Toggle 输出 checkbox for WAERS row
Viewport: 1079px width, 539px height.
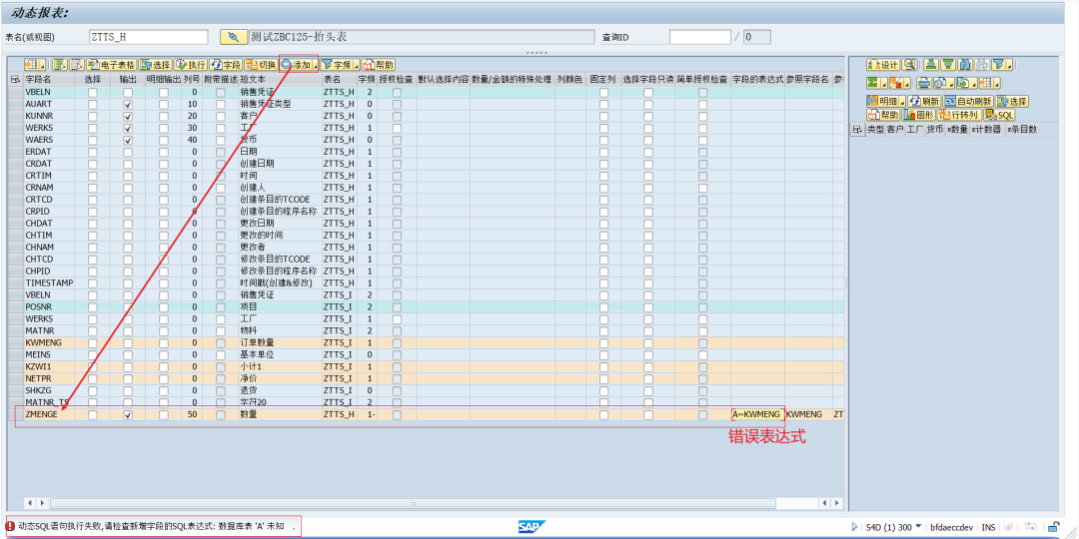click(127, 141)
